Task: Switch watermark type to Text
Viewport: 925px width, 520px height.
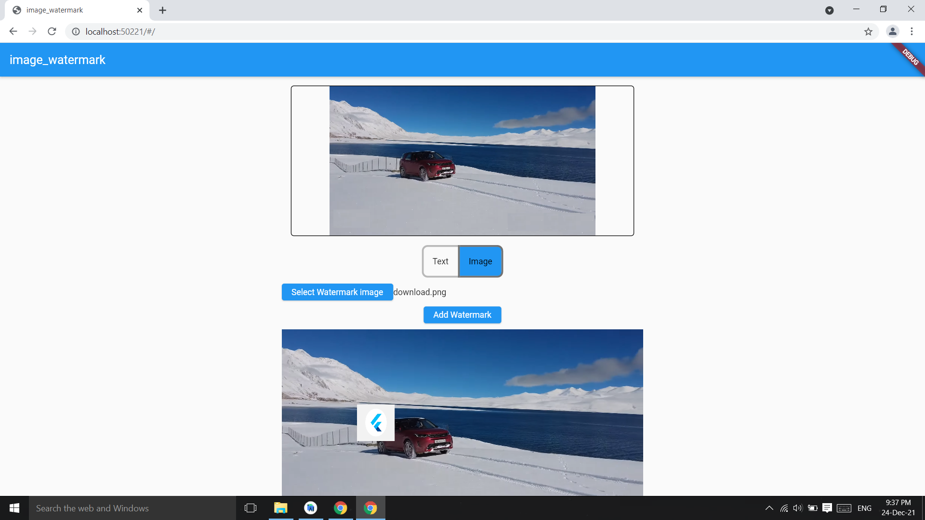Action: coord(440,261)
